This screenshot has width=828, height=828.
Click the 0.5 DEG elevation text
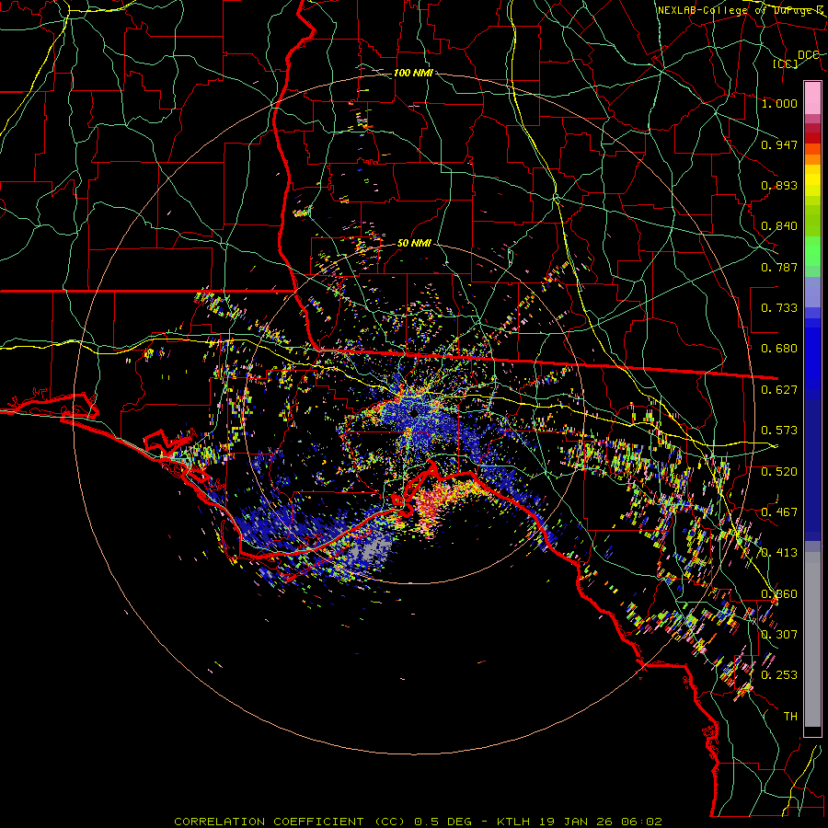[x=443, y=822]
